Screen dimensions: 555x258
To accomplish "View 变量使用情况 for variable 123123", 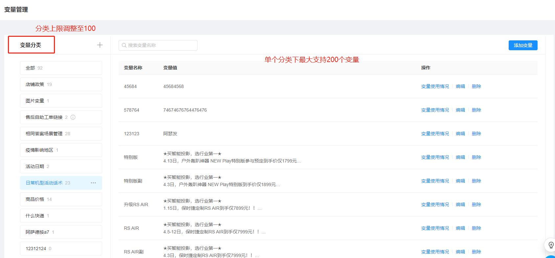I will click(x=435, y=134).
